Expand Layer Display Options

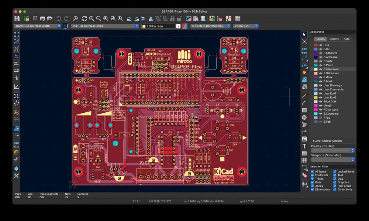tap(327, 141)
